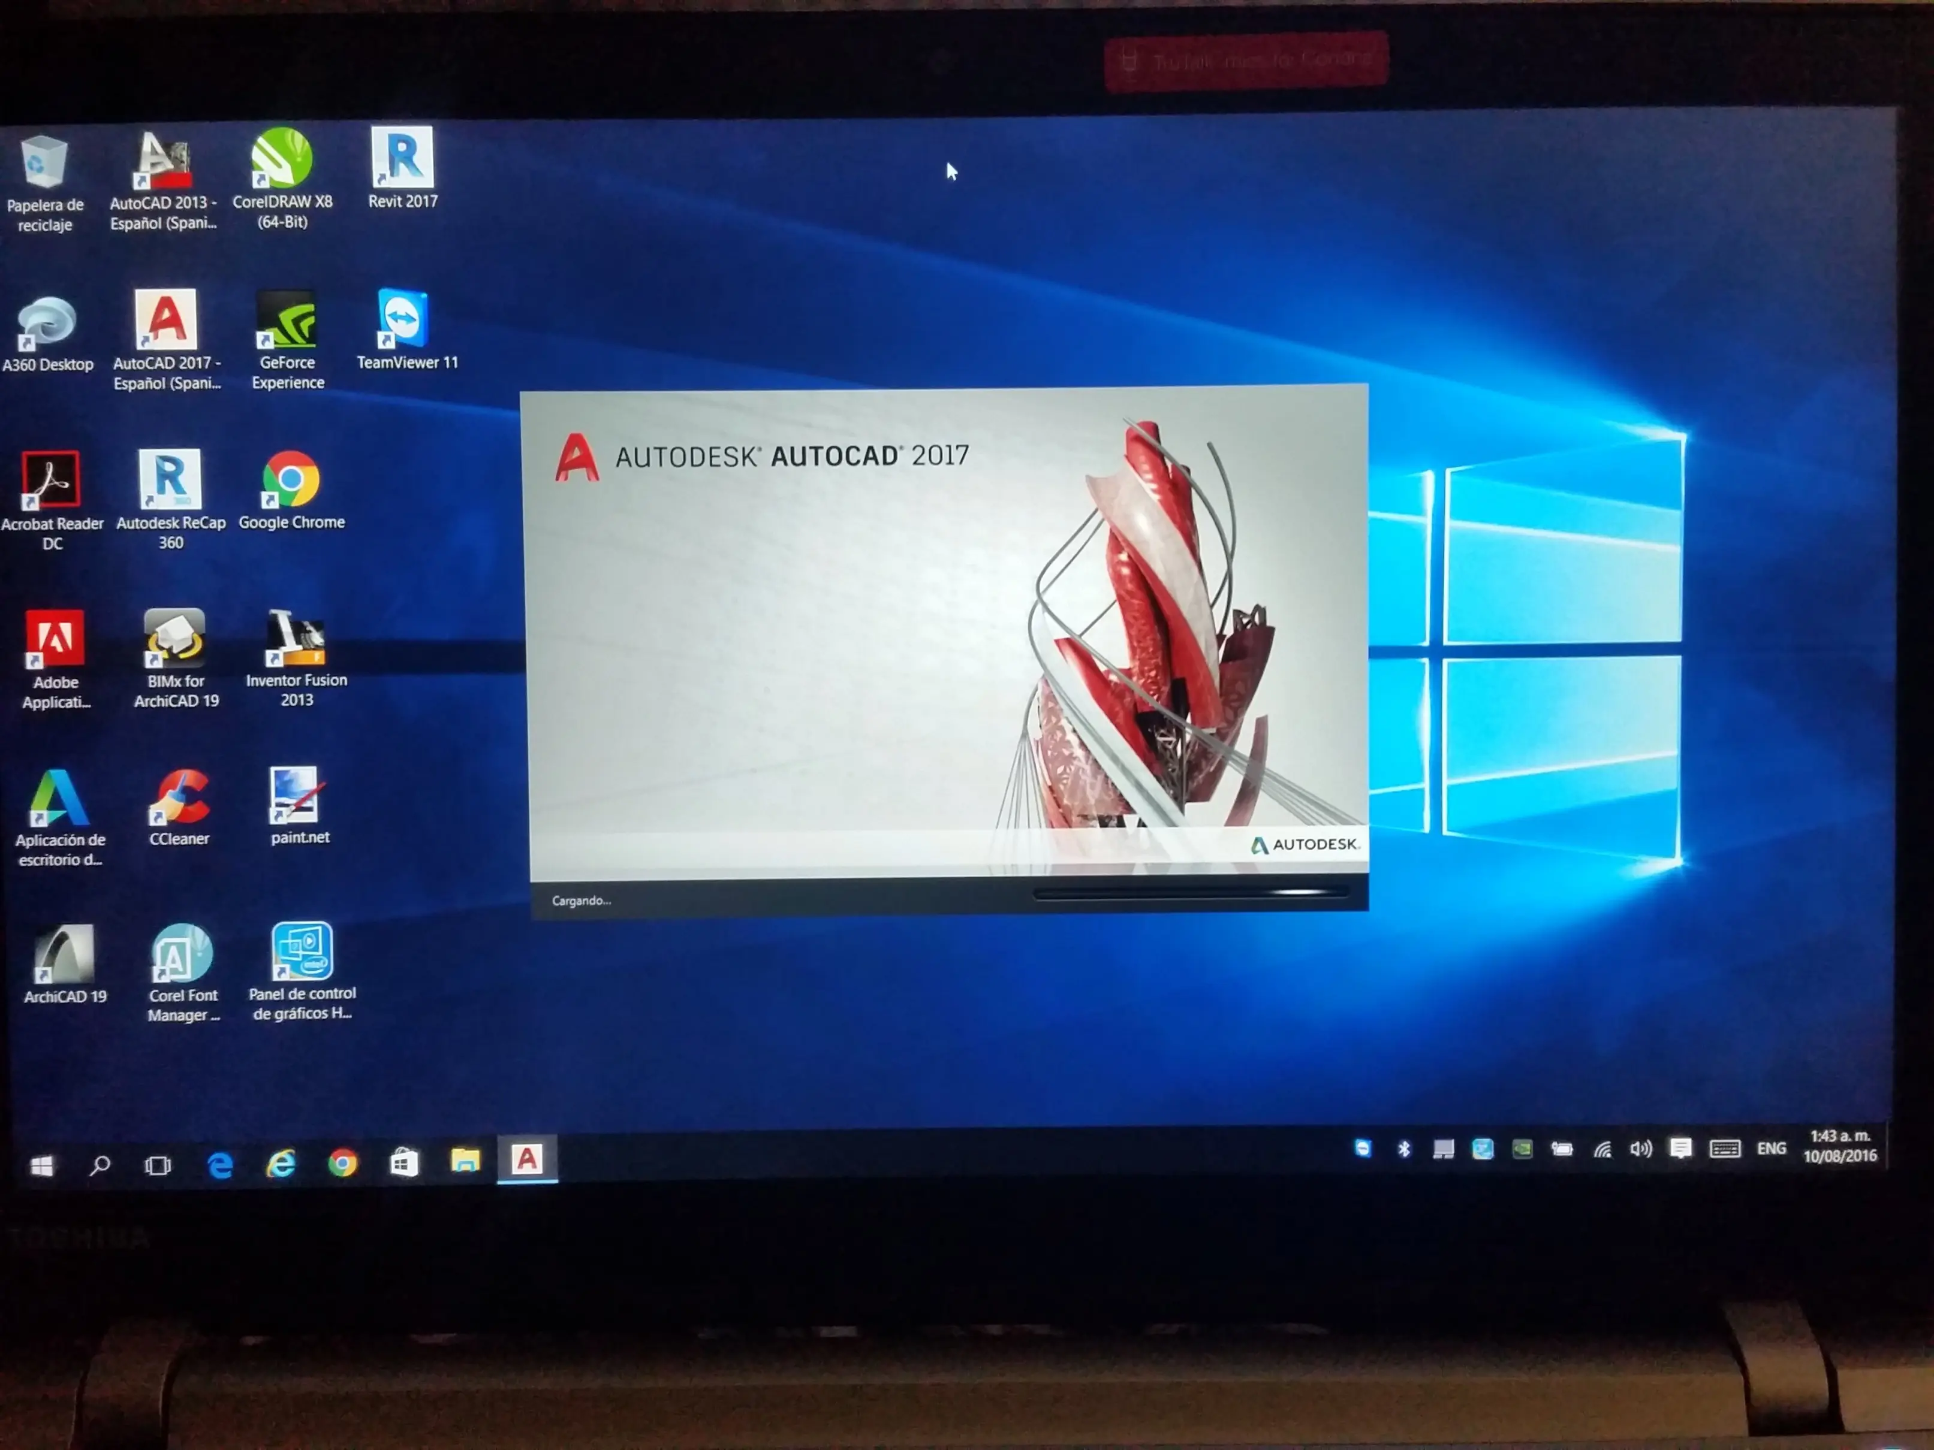1934x1450 pixels.
Task: Click the NVIDIA system tray icon
Action: (x=1522, y=1149)
